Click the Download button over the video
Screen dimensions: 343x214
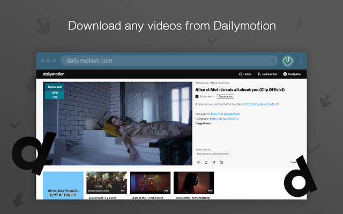point(55,87)
